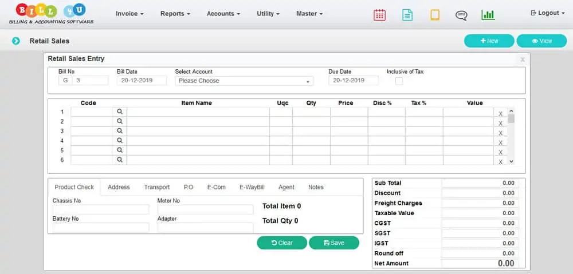The image size is (573, 274).
Task: Expand the Utility menu
Action: (x=268, y=14)
